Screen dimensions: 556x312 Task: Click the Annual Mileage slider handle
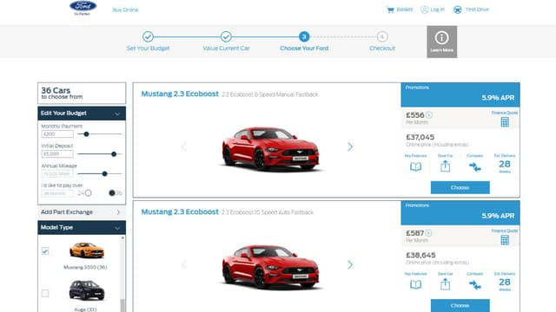click(x=104, y=173)
